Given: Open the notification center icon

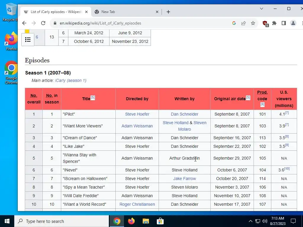Looking at the screenshot, I should point(293,221).
